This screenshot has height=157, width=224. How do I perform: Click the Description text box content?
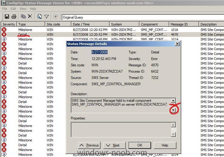[121, 105]
